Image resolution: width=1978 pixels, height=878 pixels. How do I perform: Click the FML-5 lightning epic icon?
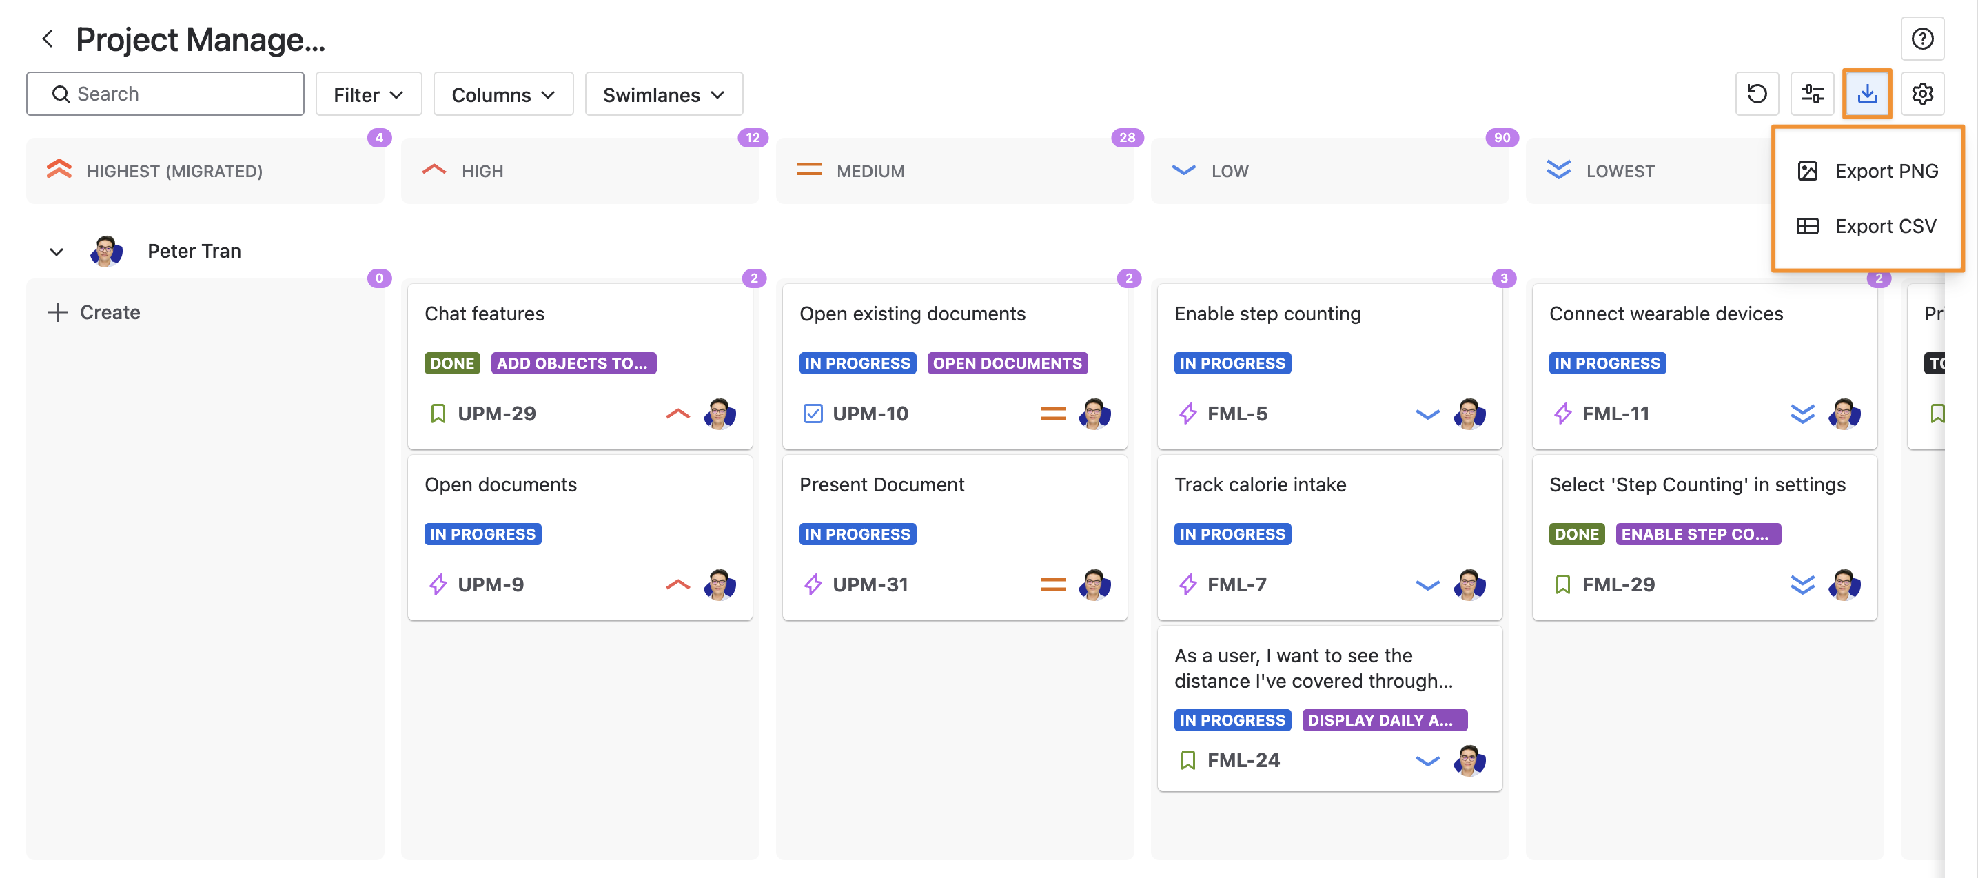[x=1187, y=414]
